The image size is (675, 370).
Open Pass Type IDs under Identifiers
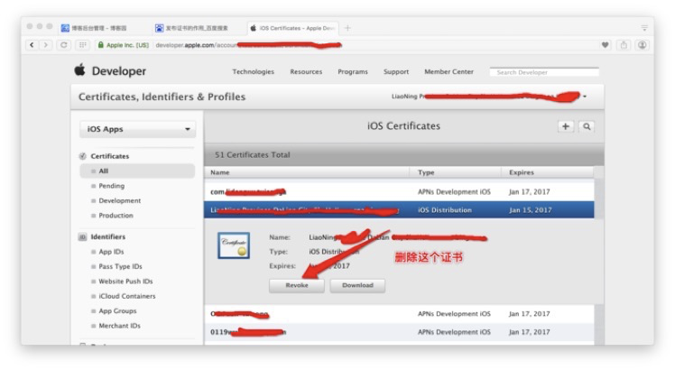[x=120, y=266]
